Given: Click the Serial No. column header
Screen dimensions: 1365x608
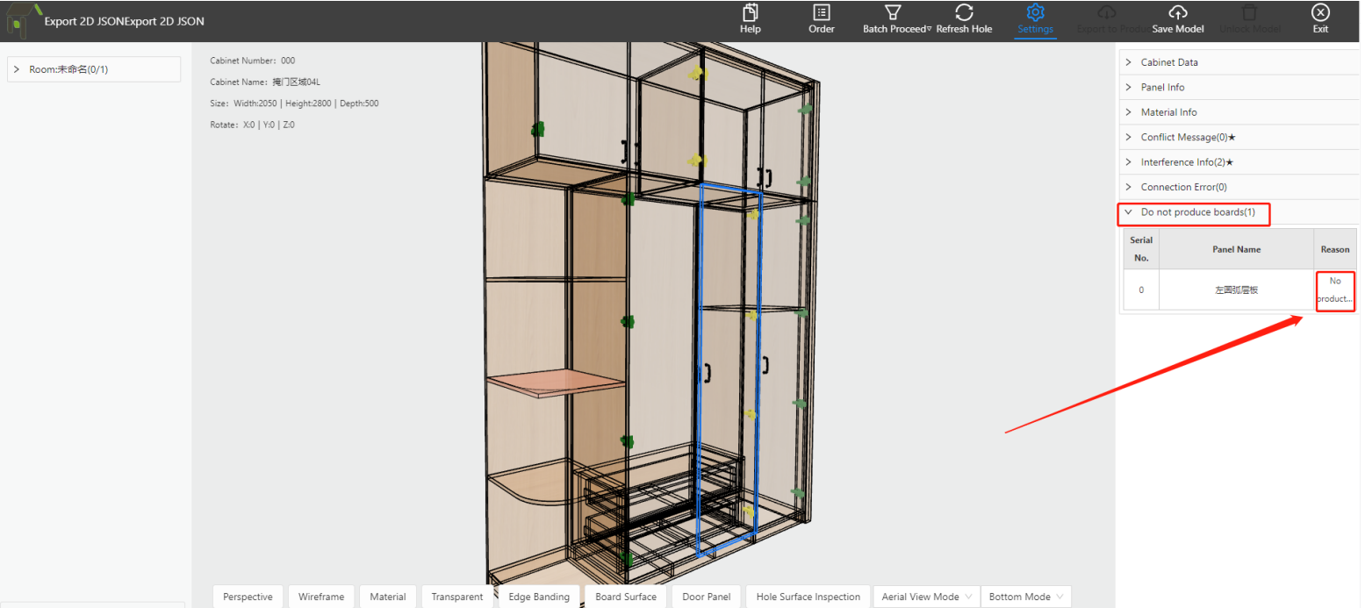Looking at the screenshot, I should (x=1141, y=249).
